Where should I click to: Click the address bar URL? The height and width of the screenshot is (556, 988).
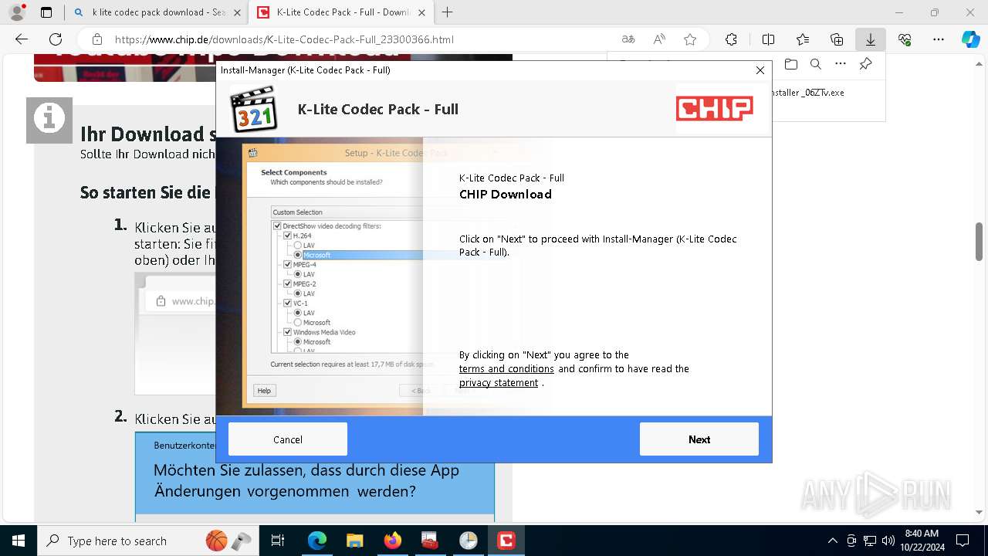[x=284, y=39]
